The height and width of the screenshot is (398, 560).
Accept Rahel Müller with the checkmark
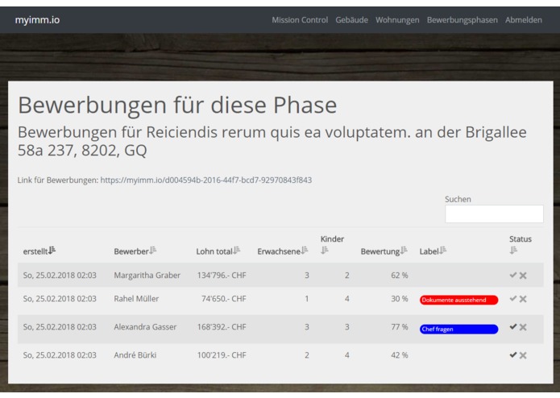click(x=513, y=298)
